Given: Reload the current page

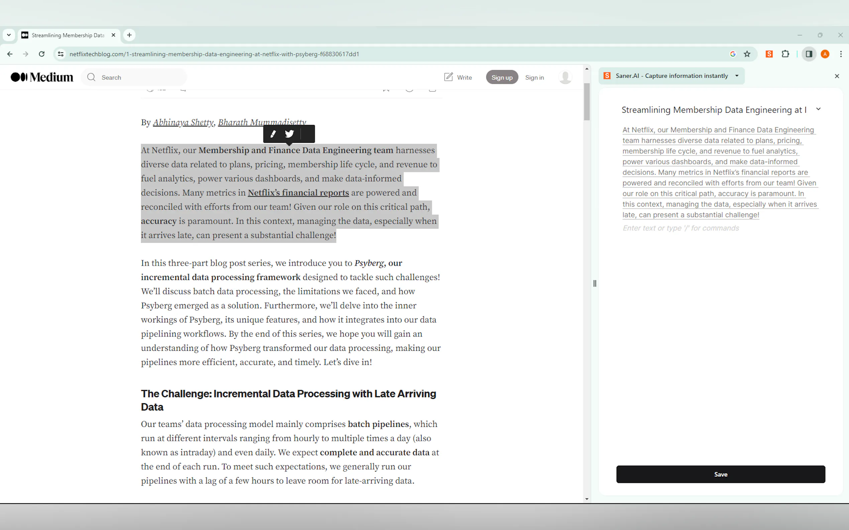Looking at the screenshot, I should tap(42, 54).
